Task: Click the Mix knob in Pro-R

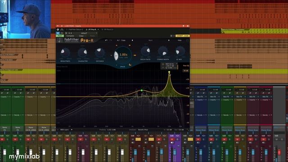Action: click(180, 51)
